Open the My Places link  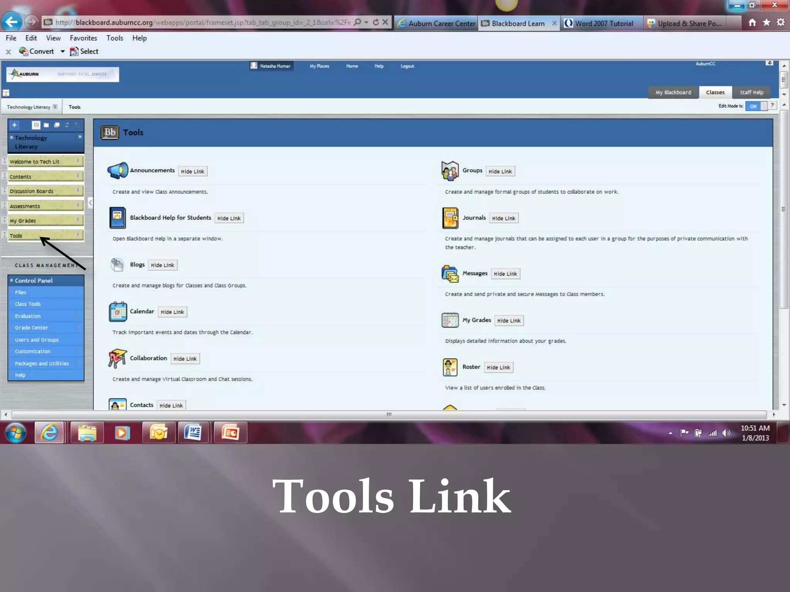click(x=319, y=66)
